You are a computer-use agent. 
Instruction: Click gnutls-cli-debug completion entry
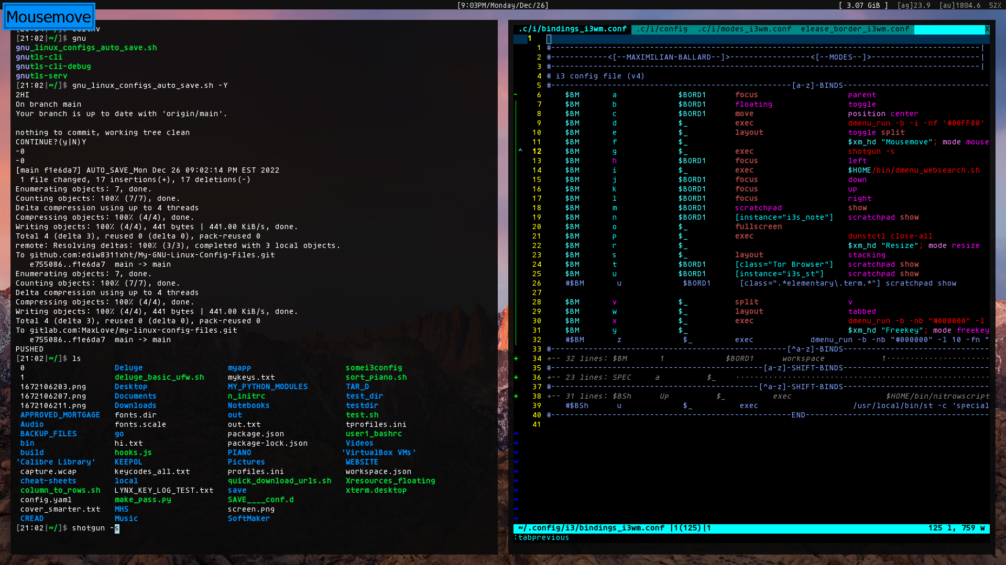[x=53, y=67]
